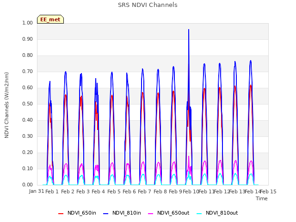Toggle the NDVI_810in legend entry
296x222 pixels.
pyautogui.click(x=122, y=213)
